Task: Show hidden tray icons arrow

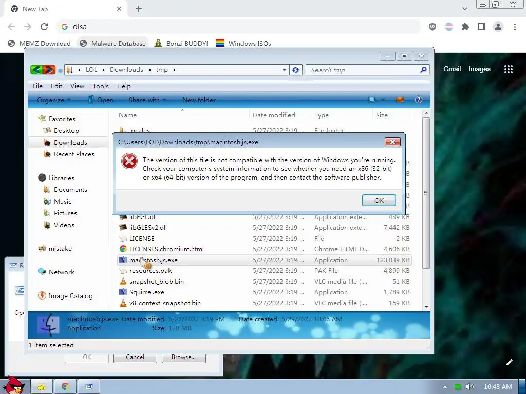Action: (445, 387)
